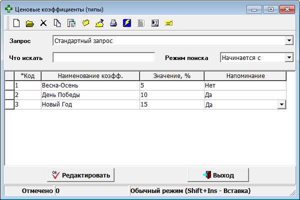Open the Режим поиска dropdown arrow
Screen dimensions: 300x200
pyautogui.click(x=289, y=57)
